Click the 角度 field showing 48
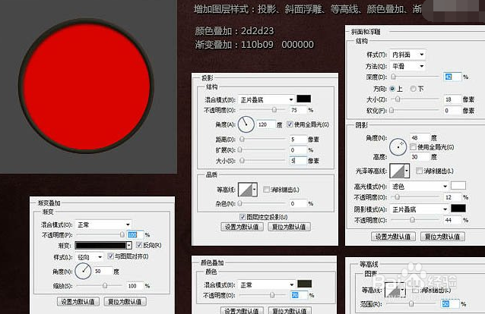 click(420, 138)
